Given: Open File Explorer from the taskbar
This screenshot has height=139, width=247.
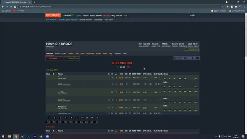Looking at the screenshot, I should pyautogui.click(x=10, y=136).
